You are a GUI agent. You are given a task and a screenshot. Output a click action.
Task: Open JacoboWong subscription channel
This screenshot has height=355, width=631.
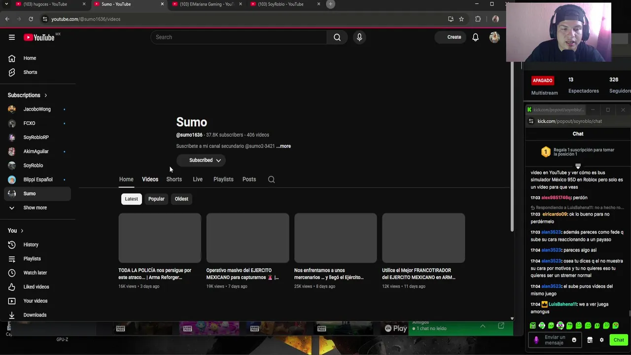point(37,109)
